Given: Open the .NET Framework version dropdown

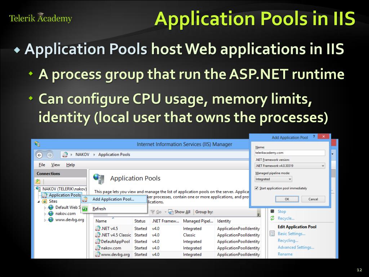Looking at the screenshot, I should pos(290,166).
